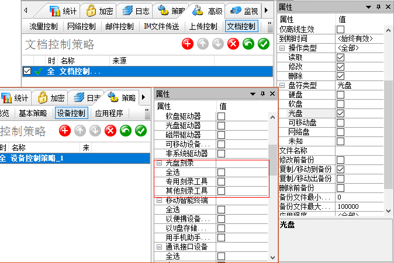Add new policy in 文档控制策略 toolbar
Screen dimensions: 394x263
coord(188,44)
